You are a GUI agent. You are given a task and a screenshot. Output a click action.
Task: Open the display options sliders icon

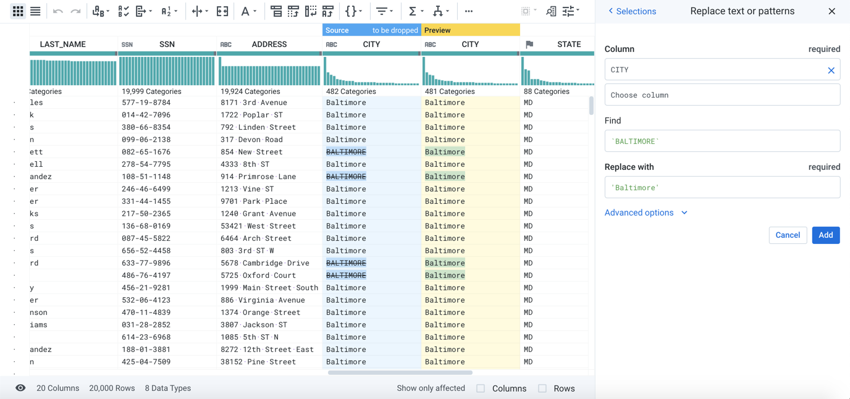click(571, 11)
